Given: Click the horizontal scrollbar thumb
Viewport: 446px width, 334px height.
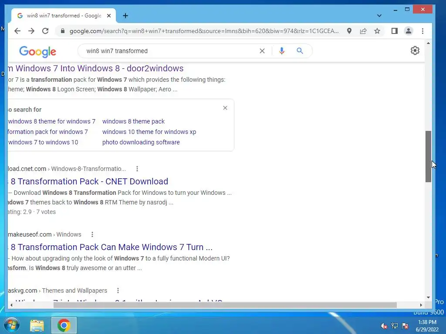Looking at the screenshot, I should pyautogui.click(x=225, y=305).
